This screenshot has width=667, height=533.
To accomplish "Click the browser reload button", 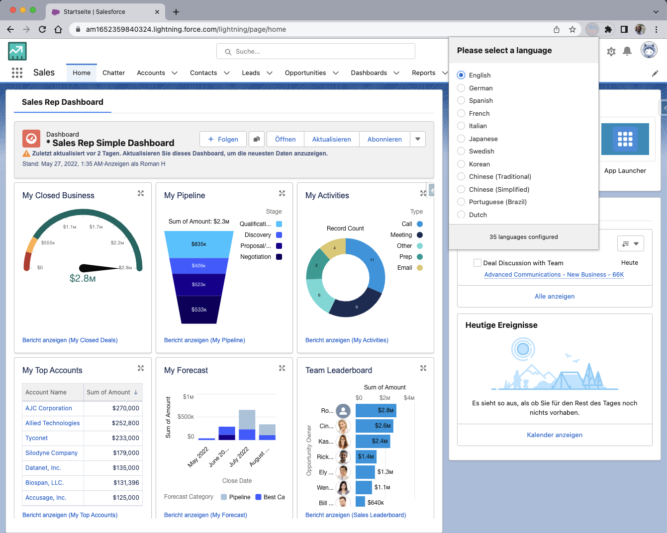I will click(x=42, y=29).
